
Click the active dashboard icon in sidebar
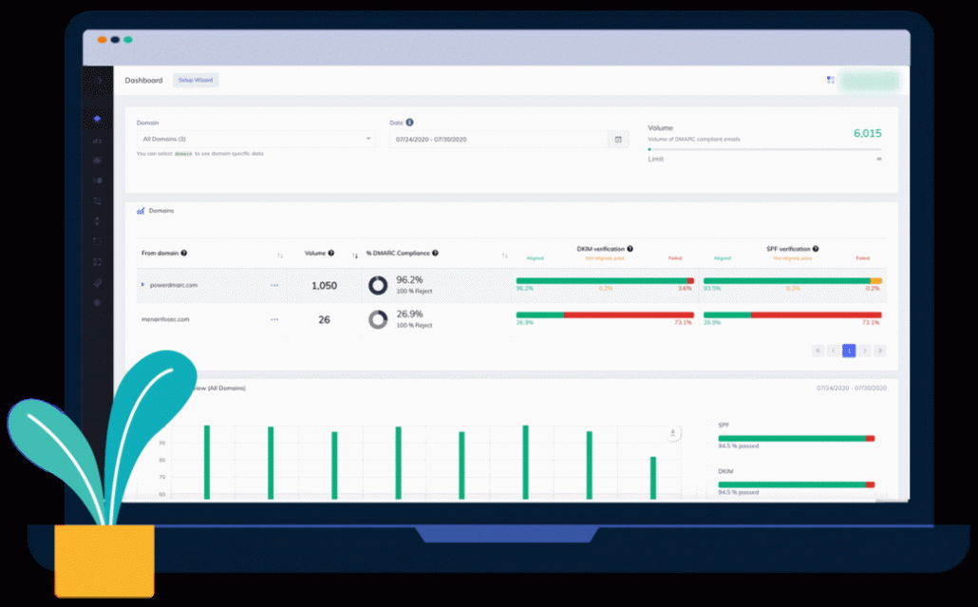pyautogui.click(x=97, y=119)
